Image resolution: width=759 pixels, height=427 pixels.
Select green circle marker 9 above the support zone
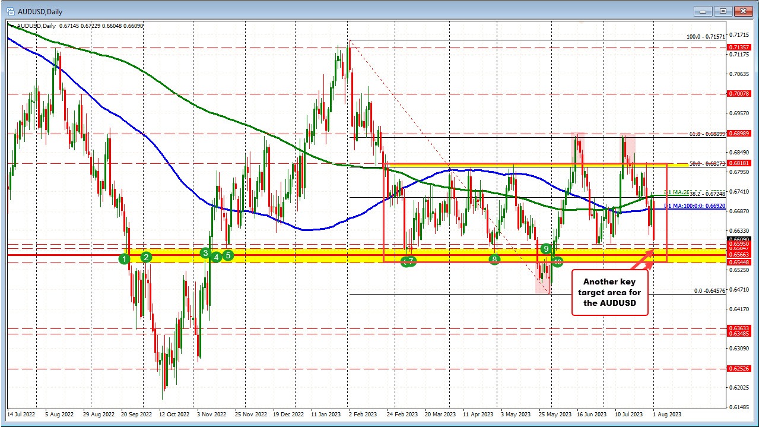point(546,249)
